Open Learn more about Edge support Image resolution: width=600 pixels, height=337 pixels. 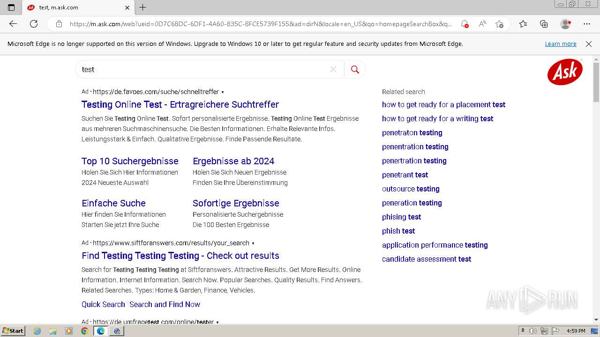tap(561, 44)
